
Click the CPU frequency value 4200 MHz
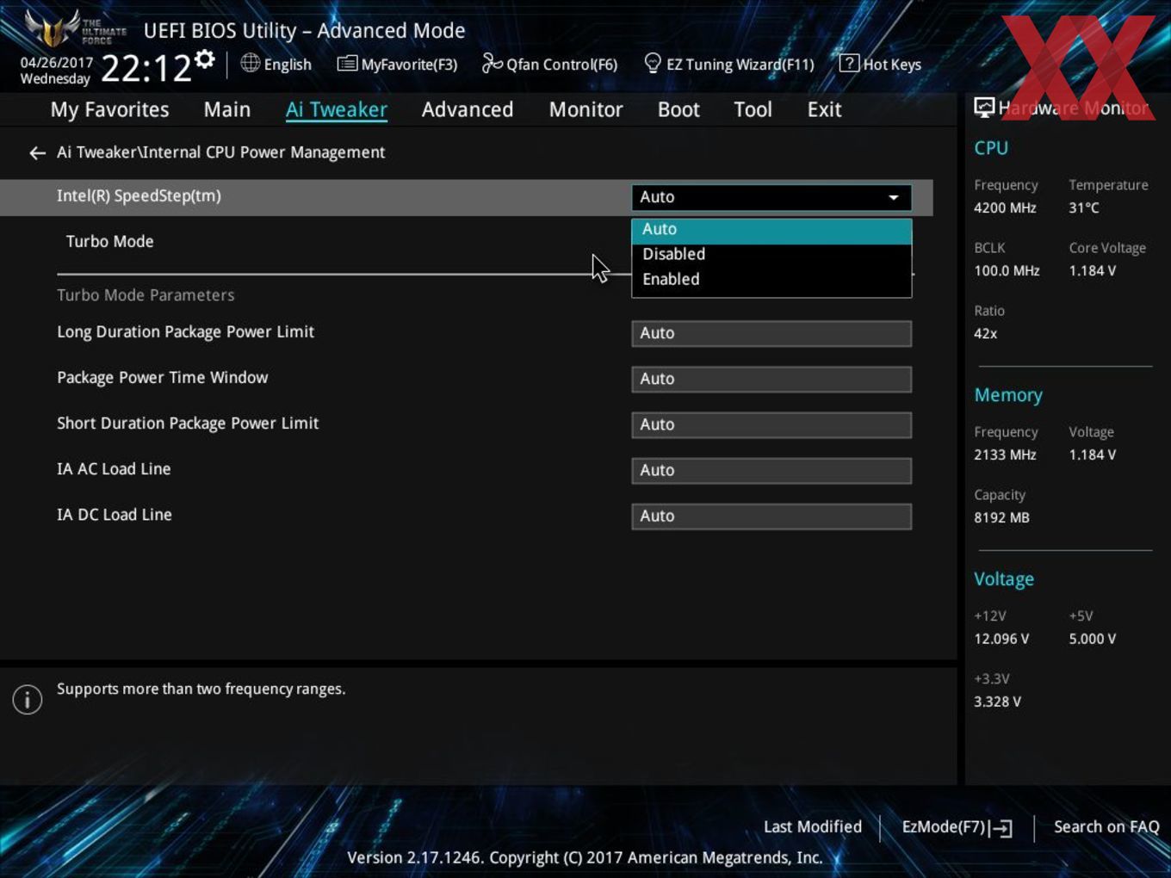[1005, 208]
